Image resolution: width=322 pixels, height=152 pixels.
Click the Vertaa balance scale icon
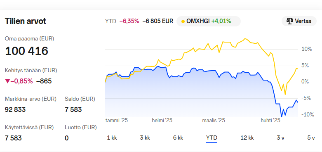coord(289,21)
